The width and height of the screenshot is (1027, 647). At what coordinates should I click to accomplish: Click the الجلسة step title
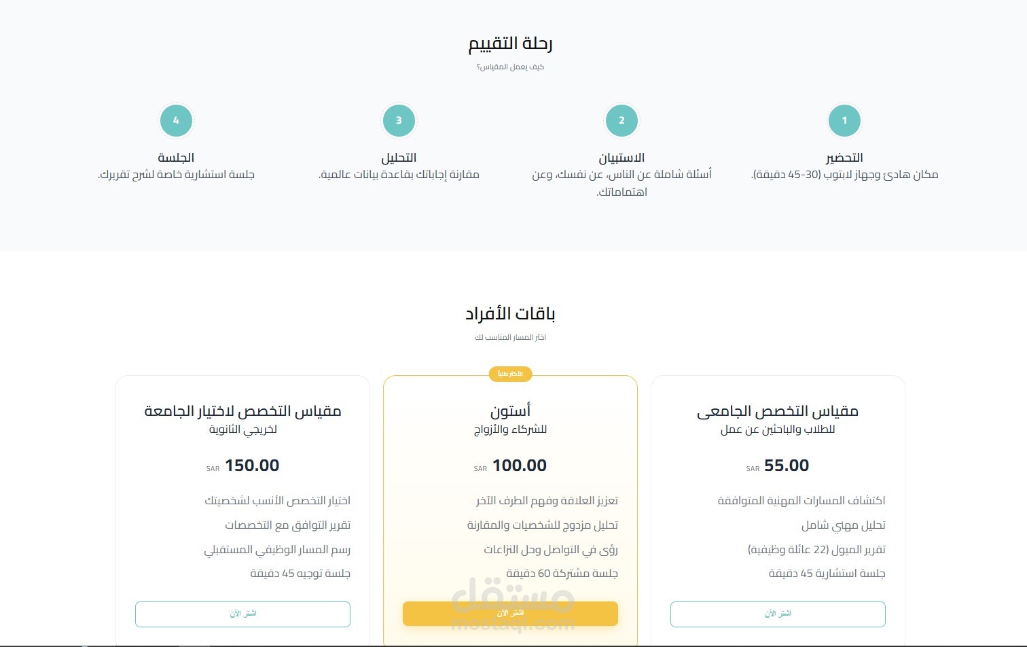point(176,158)
